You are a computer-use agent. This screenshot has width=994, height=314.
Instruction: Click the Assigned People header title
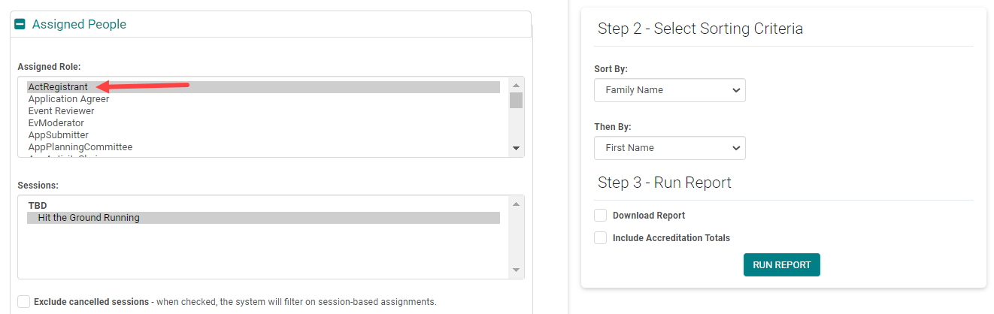coord(79,25)
